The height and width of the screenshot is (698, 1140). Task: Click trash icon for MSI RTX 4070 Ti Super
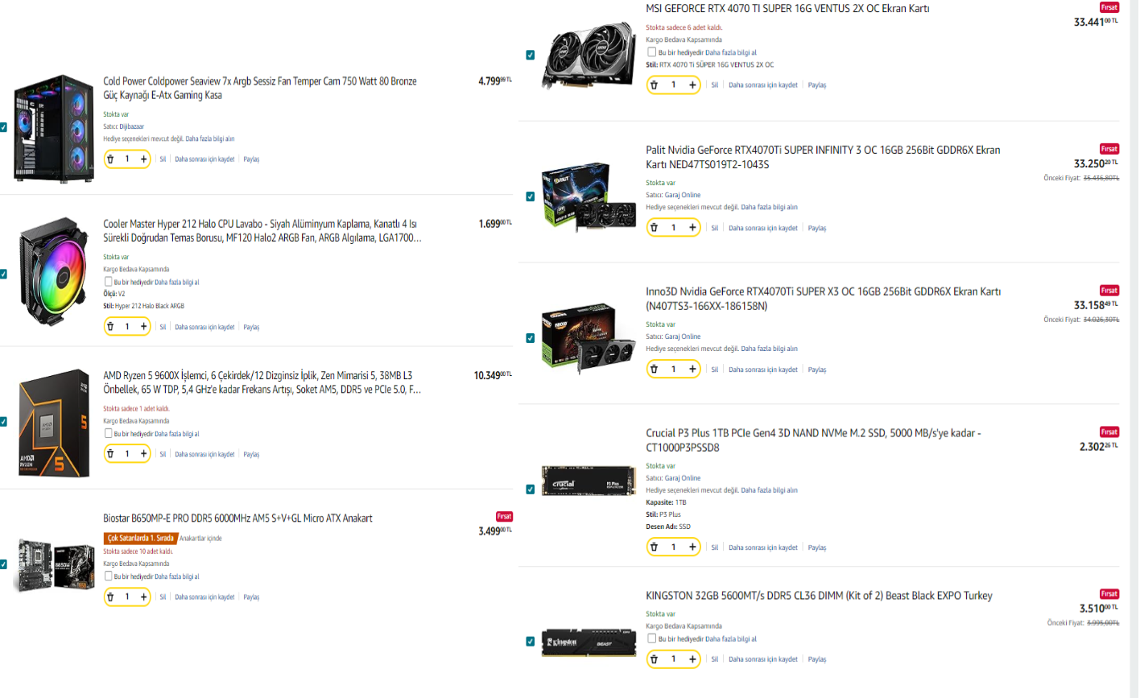[654, 85]
